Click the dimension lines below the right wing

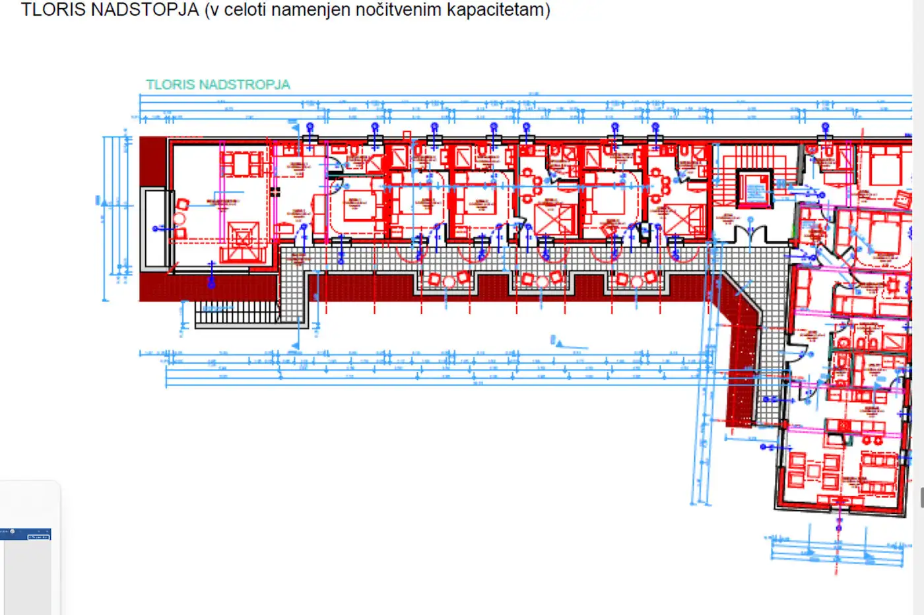tap(837, 551)
